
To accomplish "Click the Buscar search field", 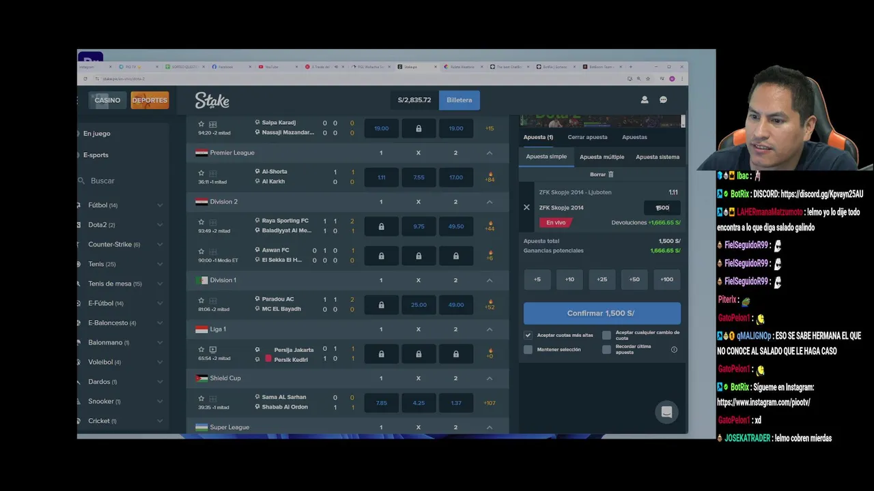I will pyautogui.click(x=123, y=181).
